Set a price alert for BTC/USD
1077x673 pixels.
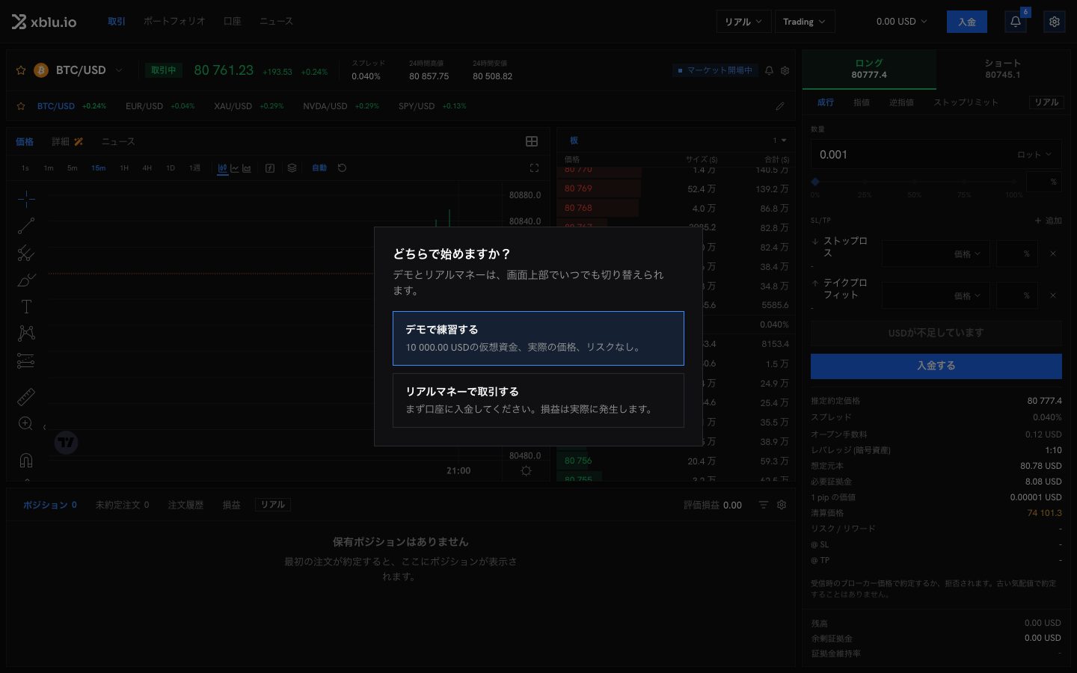point(769,70)
